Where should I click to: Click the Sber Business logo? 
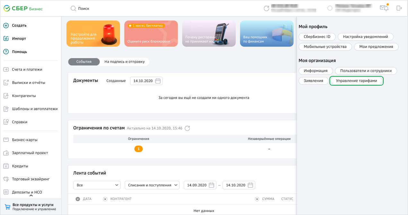(x=23, y=8)
